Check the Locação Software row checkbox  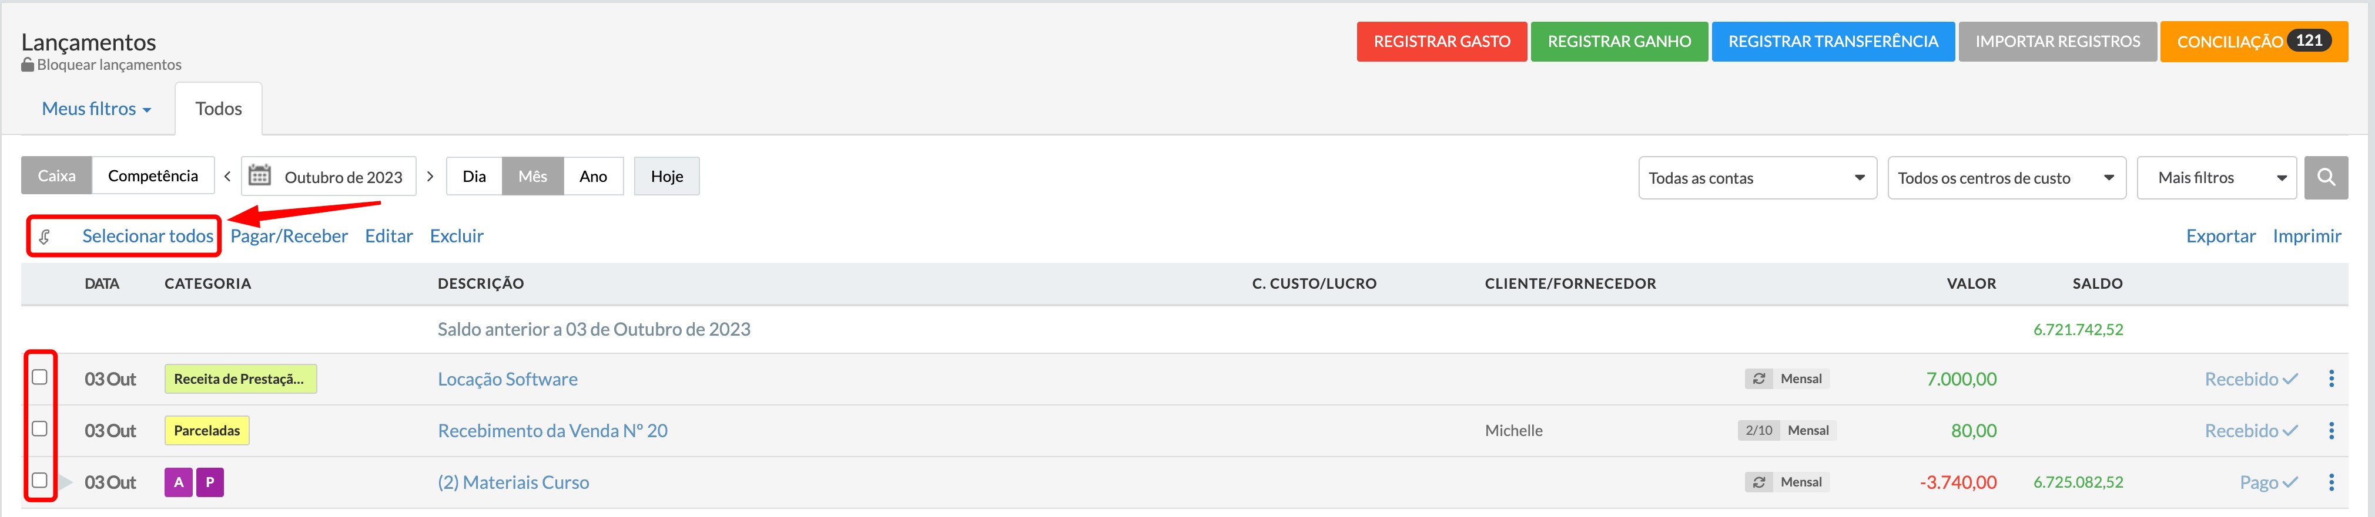pyautogui.click(x=39, y=377)
